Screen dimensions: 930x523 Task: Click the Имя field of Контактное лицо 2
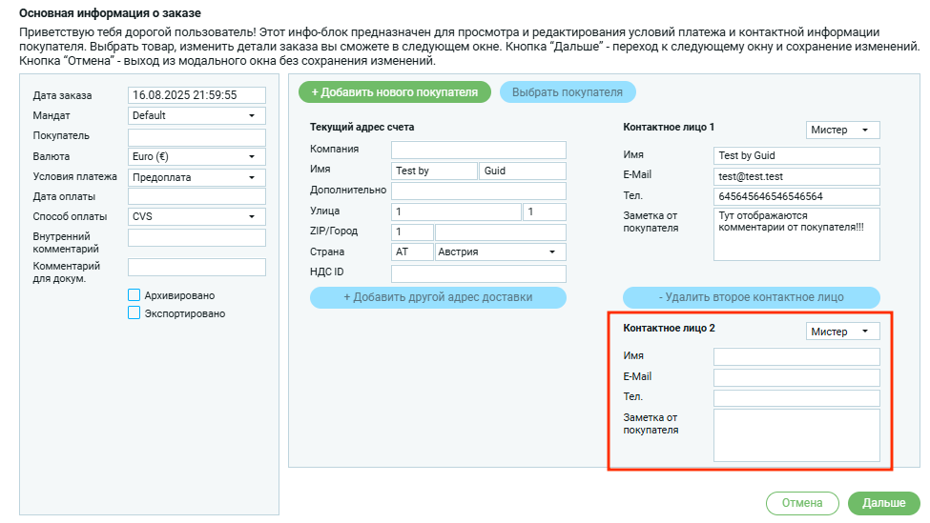click(796, 356)
